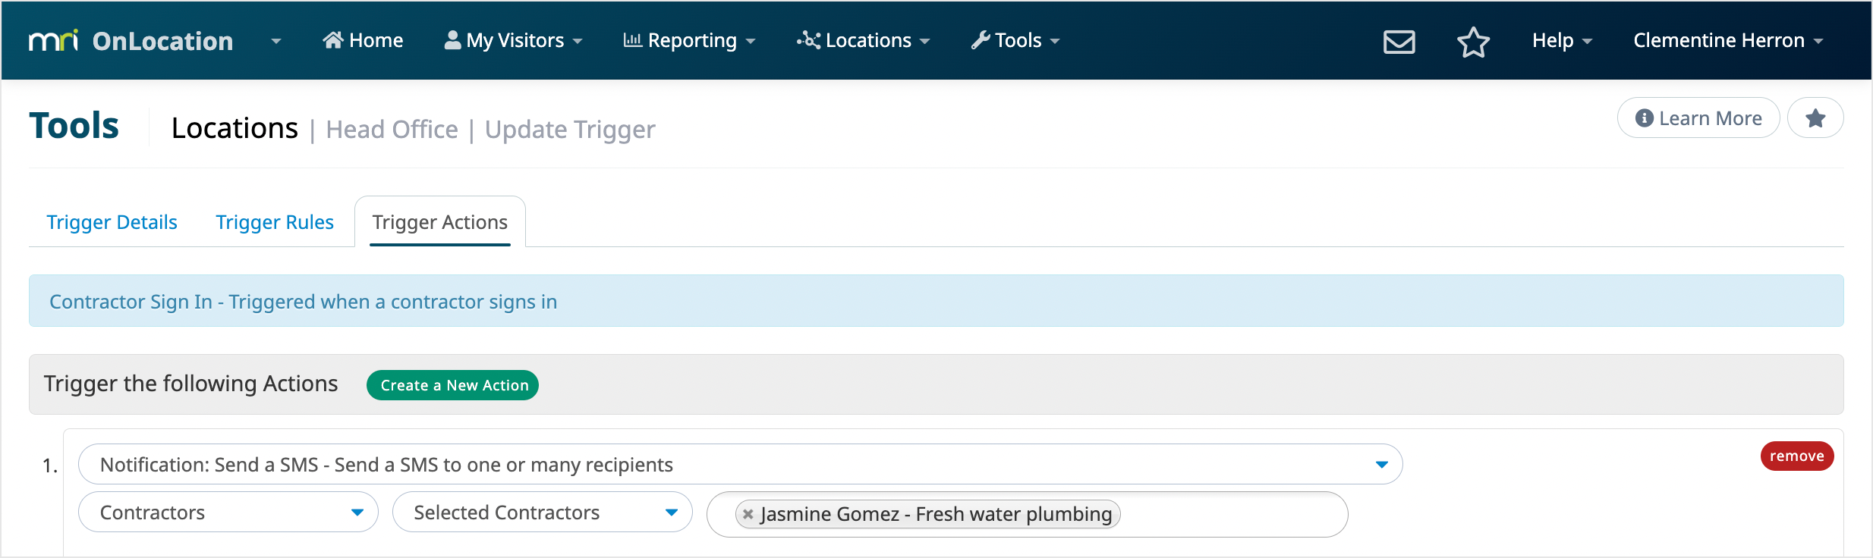This screenshot has width=1873, height=558.
Task: Open the Tools wrench menu
Action: tap(1015, 41)
